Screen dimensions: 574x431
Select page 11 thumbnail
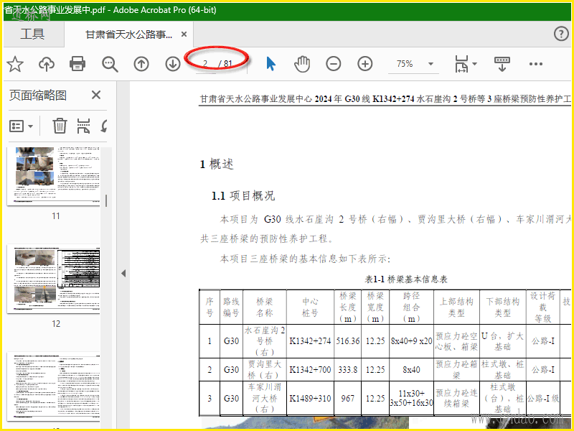[x=53, y=176]
